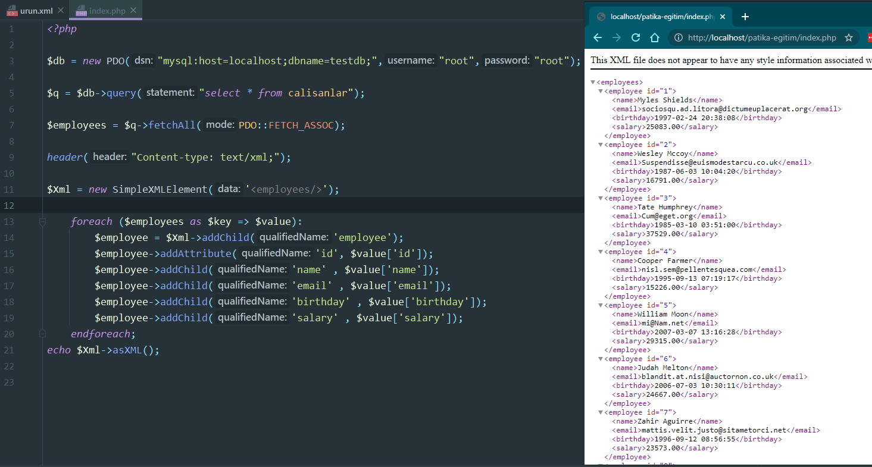Screen dimensions: 872x467
Task: Collapse the employee id="1" node
Action: [601, 91]
